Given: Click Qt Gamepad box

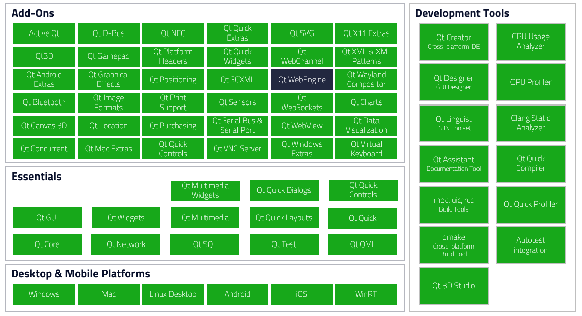Looking at the screenshot, I should click(109, 56).
